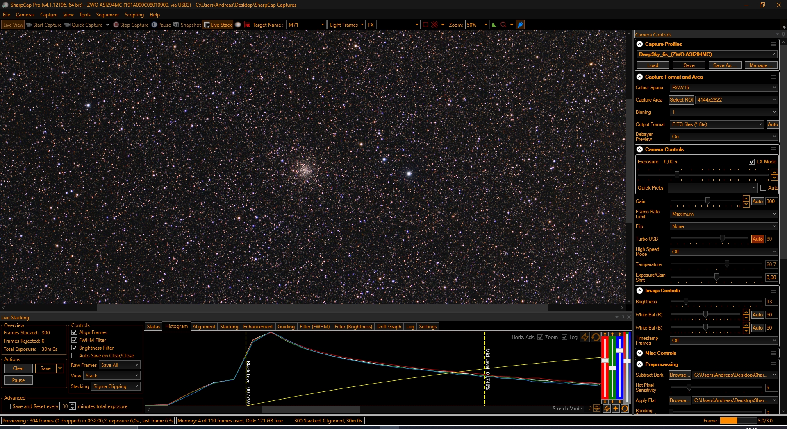This screenshot has width=787, height=429.
Task: Click the Save As ... profile button
Action: [x=725, y=65]
